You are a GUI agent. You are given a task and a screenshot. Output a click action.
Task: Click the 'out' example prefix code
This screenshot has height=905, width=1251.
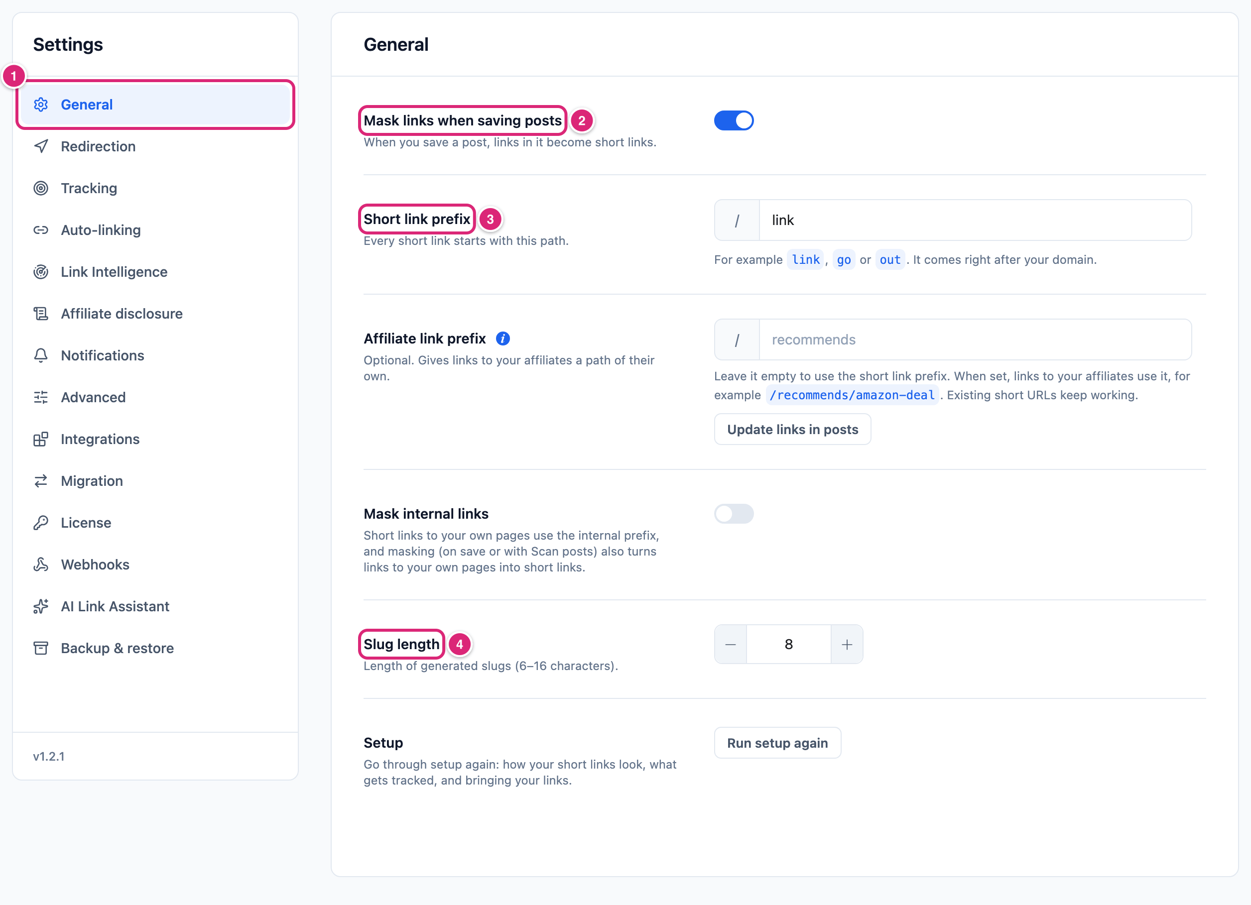[890, 260]
